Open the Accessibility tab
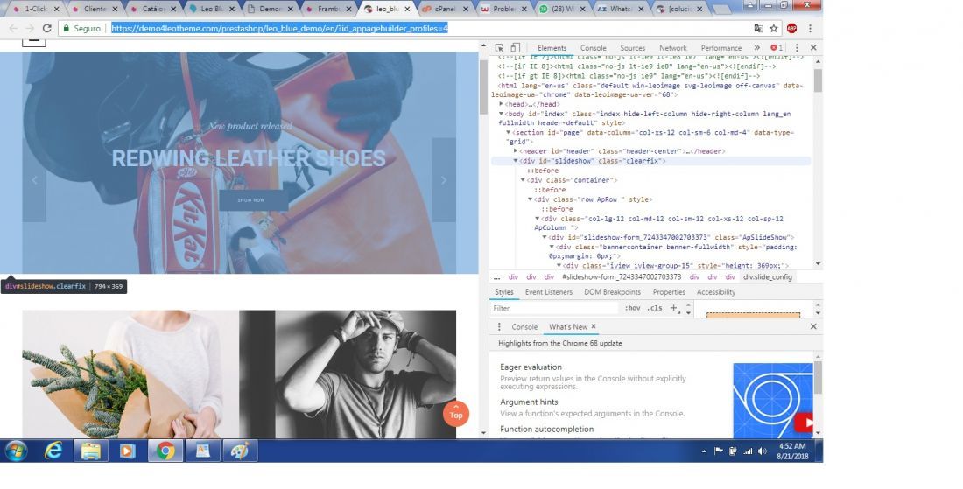The width and height of the screenshot is (963, 489). (x=715, y=292)
